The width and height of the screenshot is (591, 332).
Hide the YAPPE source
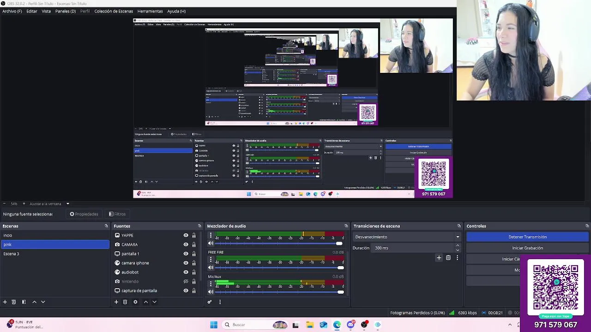pyautogui.click(x=186, y=235)
